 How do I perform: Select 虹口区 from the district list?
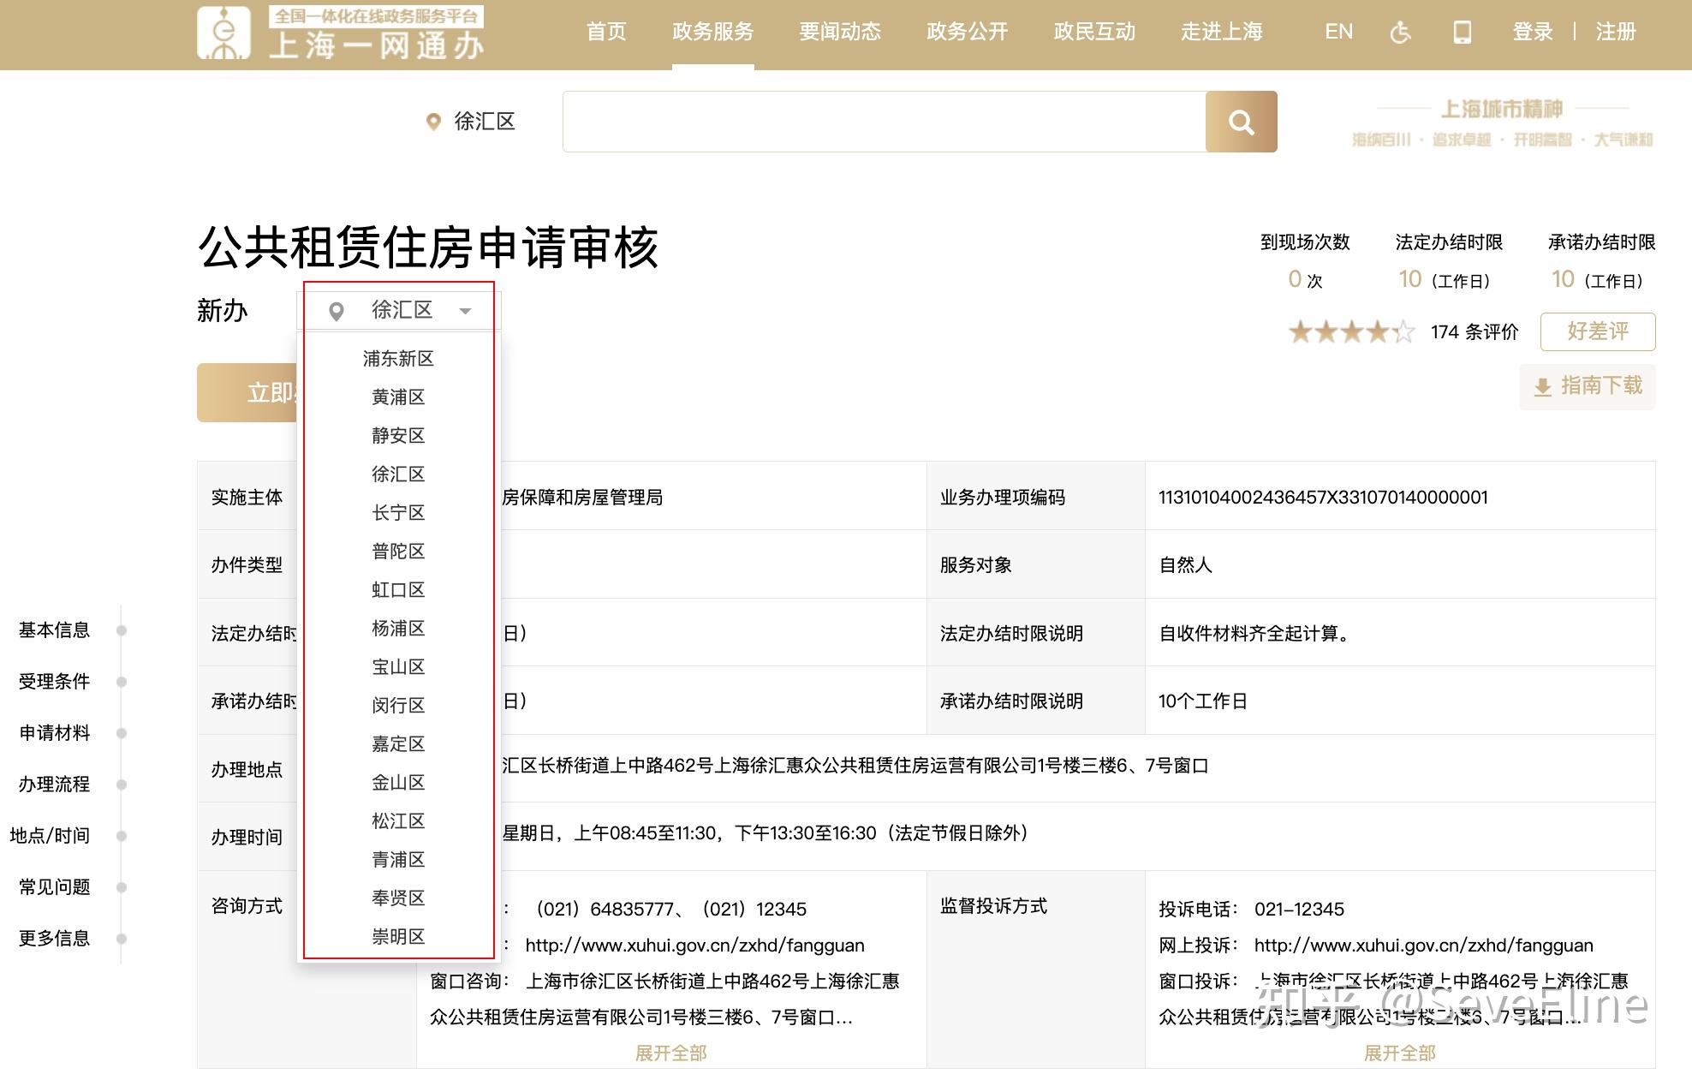pyautogui.click(x=398, y=589)
